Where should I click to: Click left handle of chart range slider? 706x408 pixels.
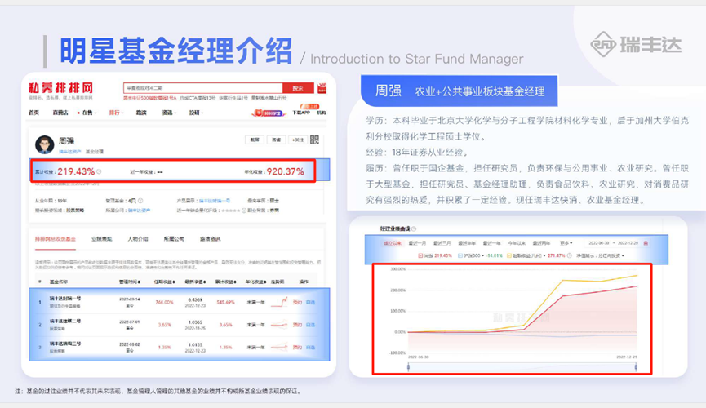coord(408,367)
